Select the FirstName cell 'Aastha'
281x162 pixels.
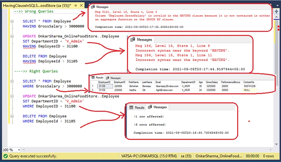134,90
